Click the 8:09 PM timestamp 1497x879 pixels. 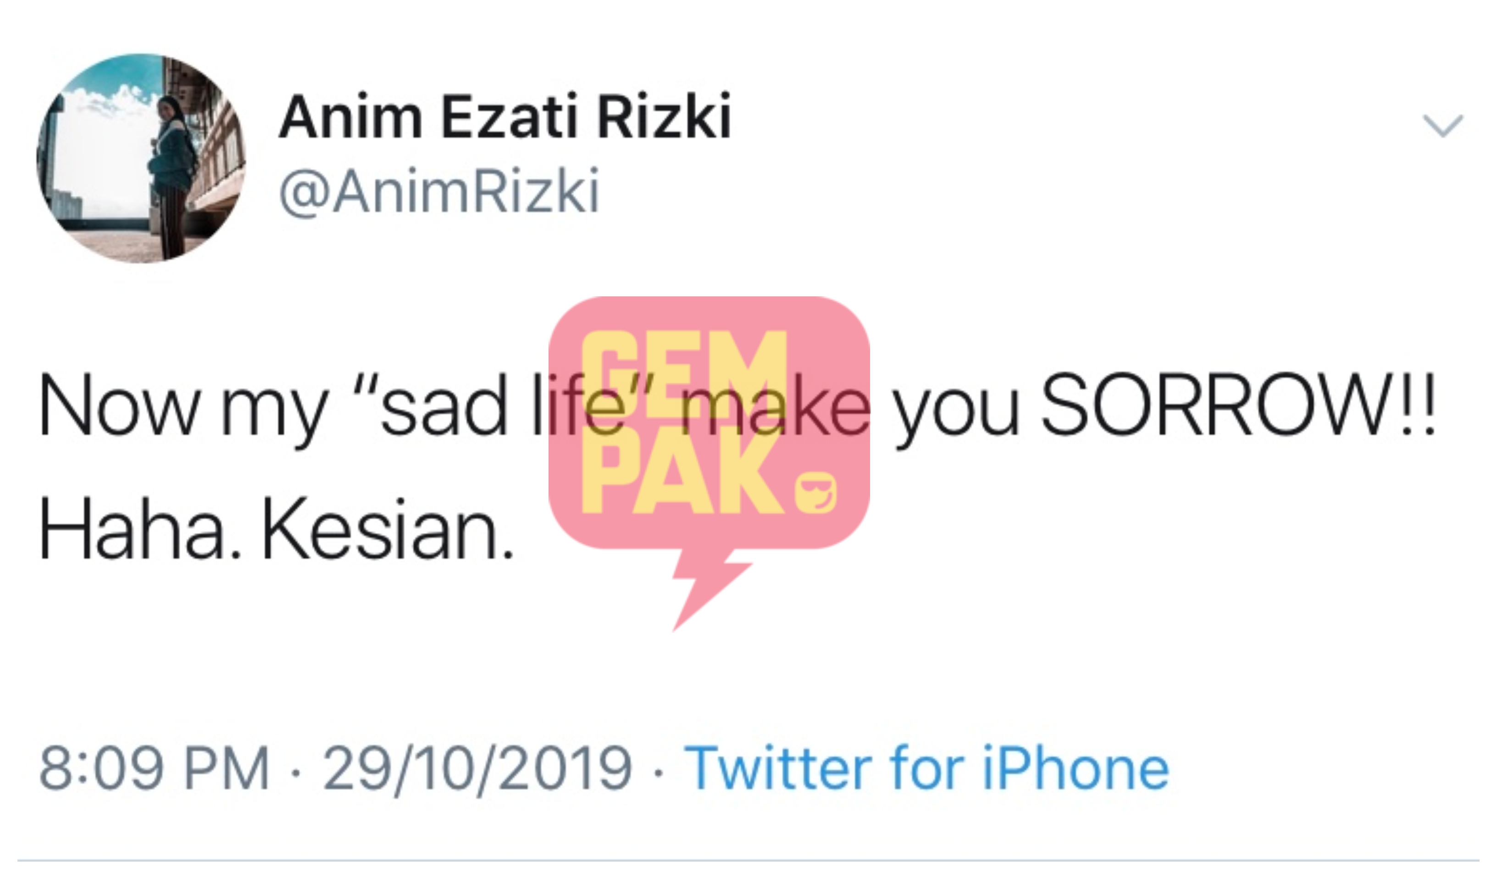(x=155, y=768)
